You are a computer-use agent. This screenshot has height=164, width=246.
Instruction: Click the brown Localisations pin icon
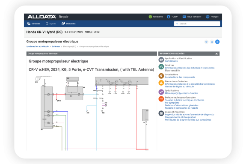(x=161, y=76)
